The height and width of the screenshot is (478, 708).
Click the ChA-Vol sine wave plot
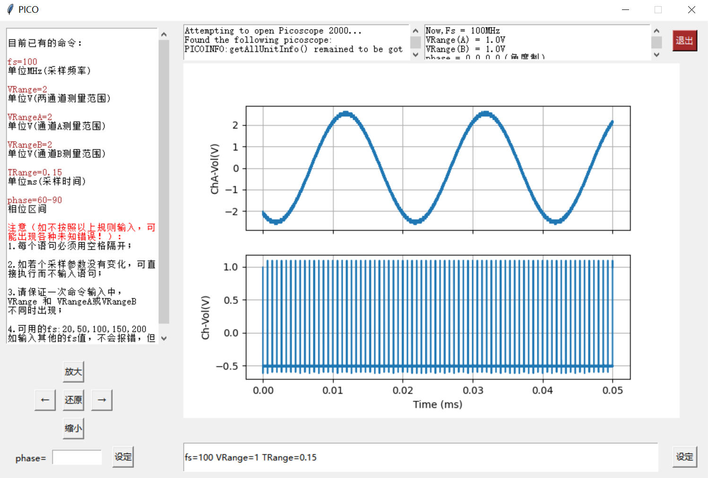438,168
